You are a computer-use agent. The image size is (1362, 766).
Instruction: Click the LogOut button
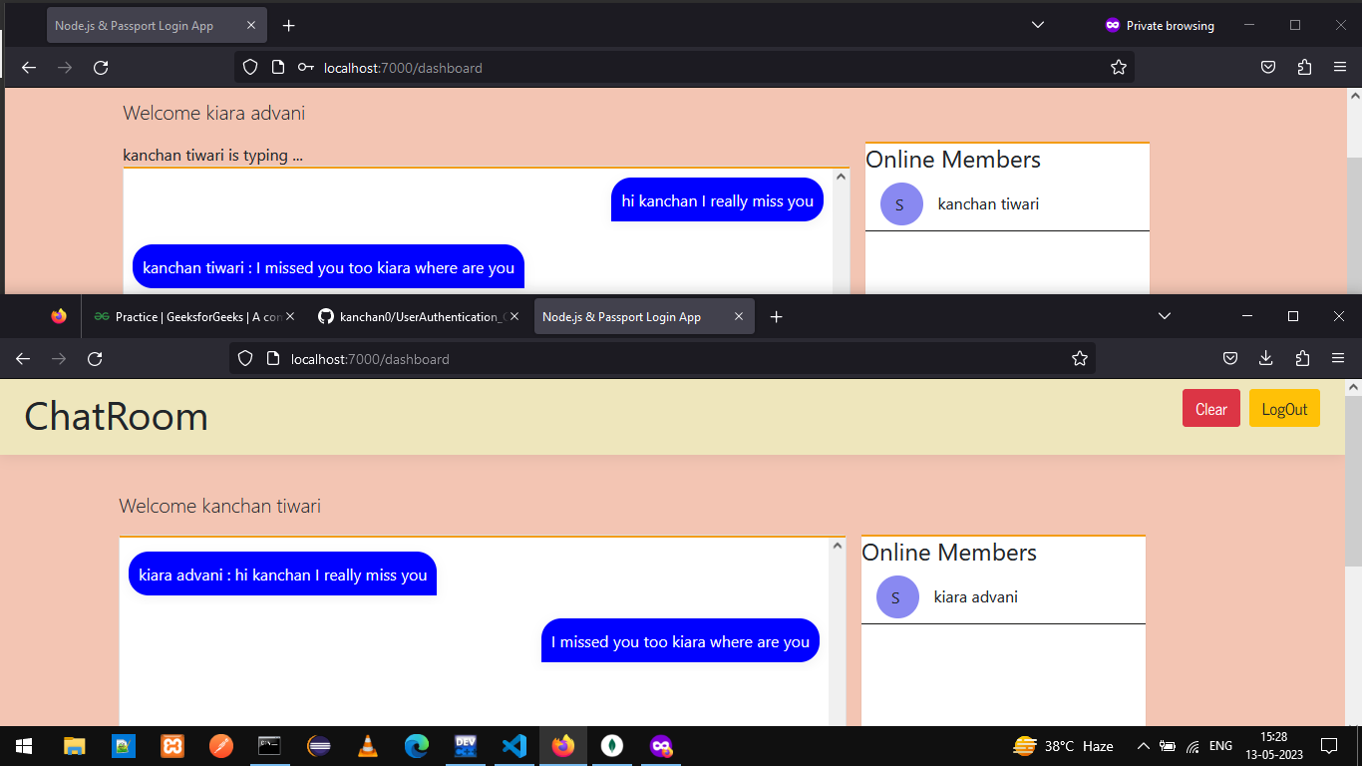(x=1284, y=408)
